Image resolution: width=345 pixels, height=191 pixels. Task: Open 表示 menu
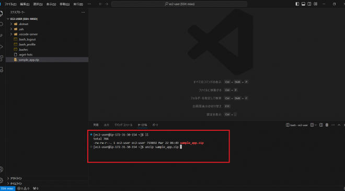coord(51,4)
